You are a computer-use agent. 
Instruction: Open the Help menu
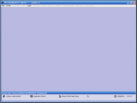pyautogui.click(x=3, y=6)
